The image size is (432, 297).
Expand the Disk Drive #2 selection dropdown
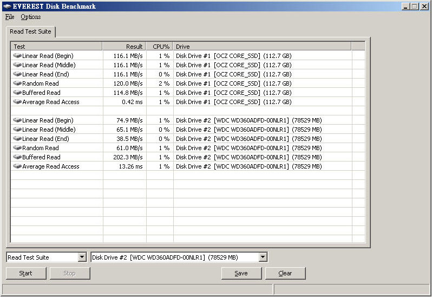pos(263,257)
